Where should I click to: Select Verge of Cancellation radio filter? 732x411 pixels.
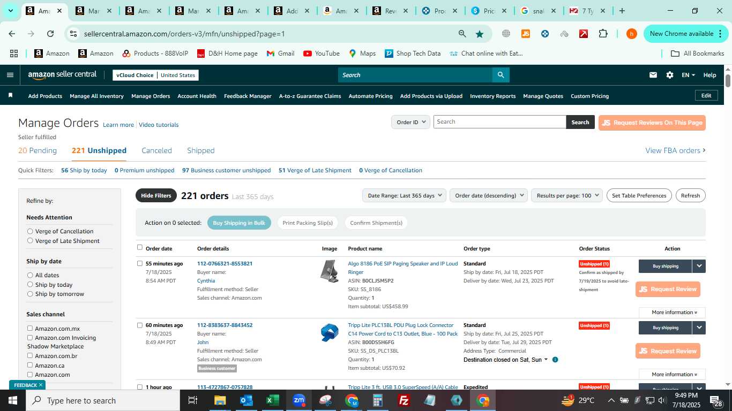(x=30, y=231)
